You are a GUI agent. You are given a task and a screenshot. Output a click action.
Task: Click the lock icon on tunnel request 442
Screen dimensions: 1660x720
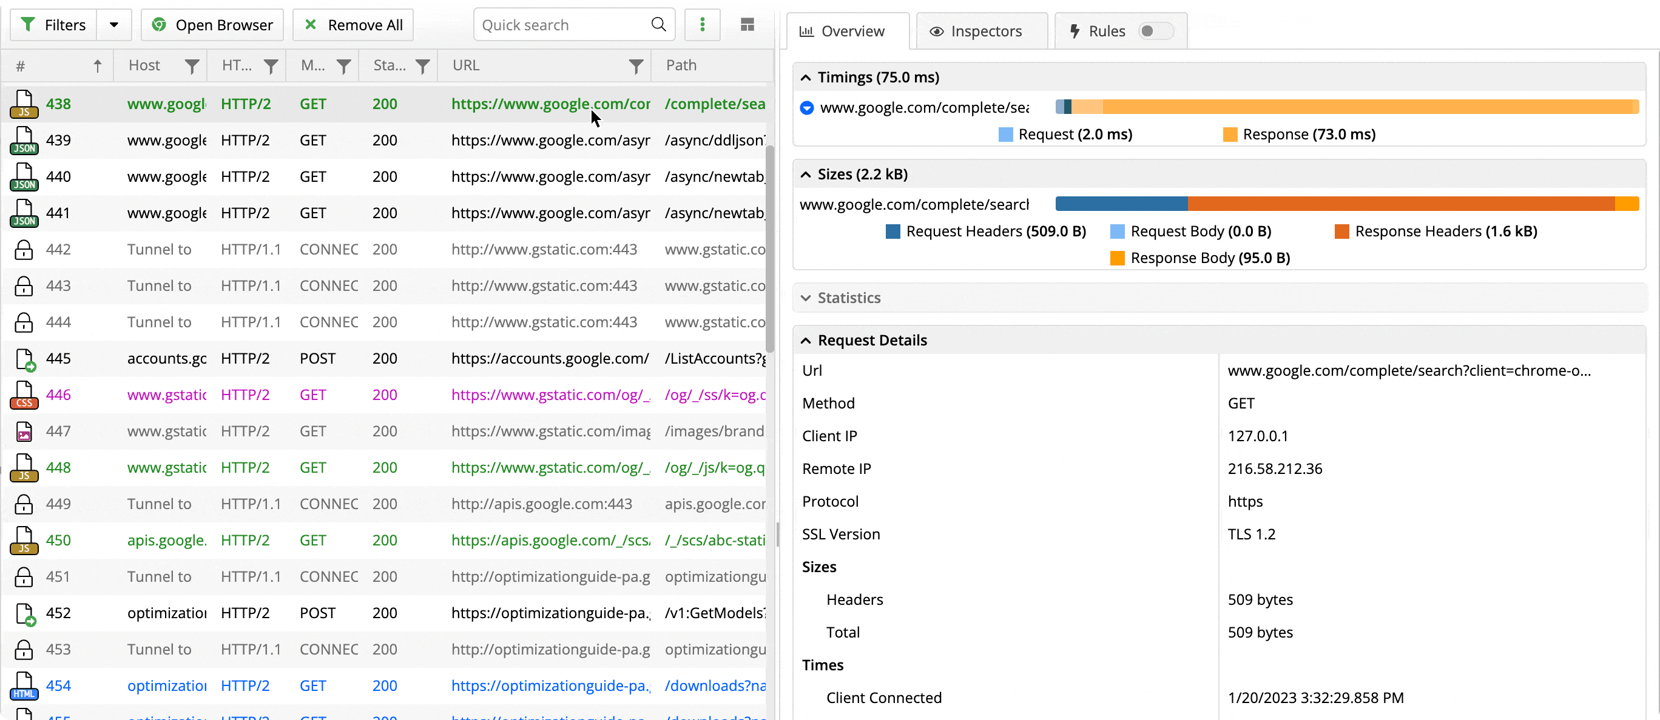tap(22, 250)
